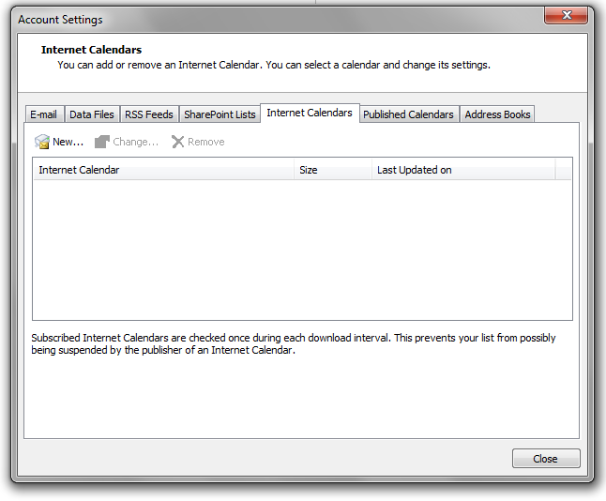Go to the RSS Feeds tab
606x501 pixels.
click(149, 114)
